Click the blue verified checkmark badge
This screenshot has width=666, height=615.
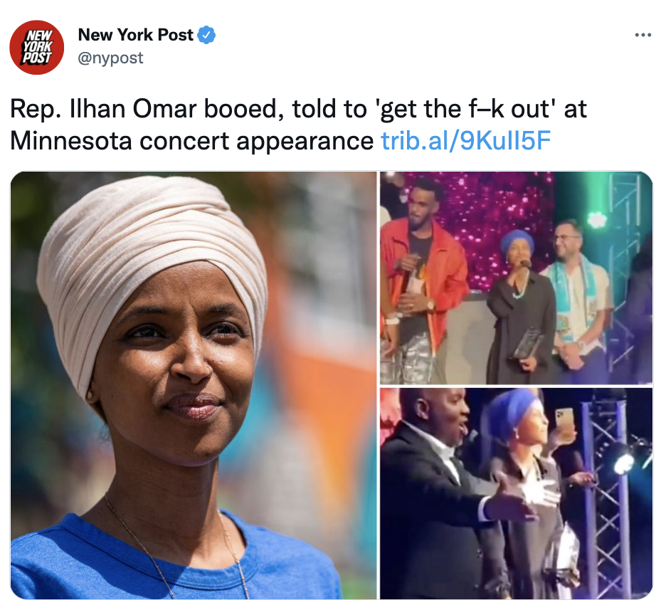(x=206, y=35)
